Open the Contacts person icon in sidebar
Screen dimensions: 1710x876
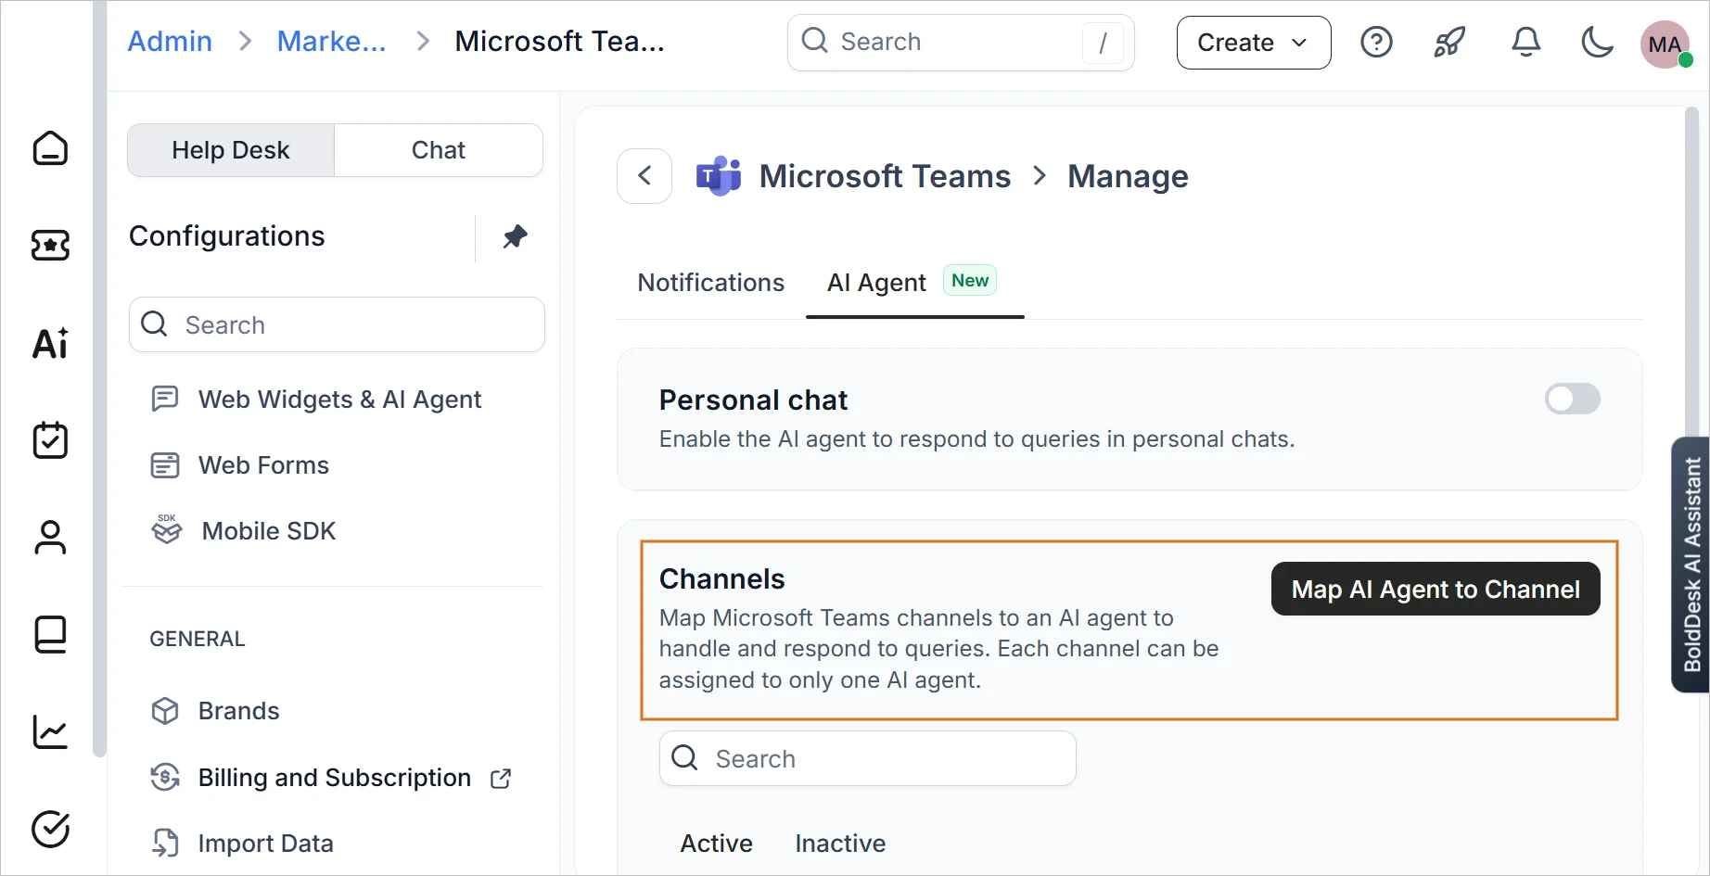50,538
